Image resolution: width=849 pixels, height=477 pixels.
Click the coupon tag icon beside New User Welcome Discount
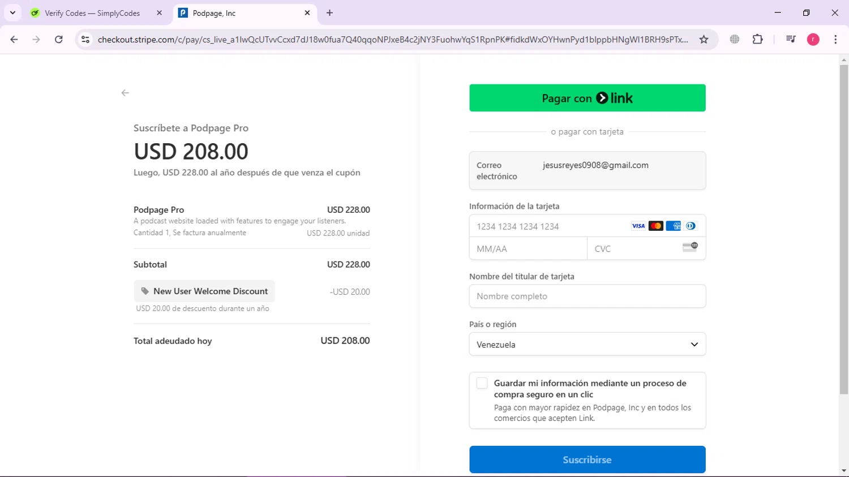(x=145, y=291)
